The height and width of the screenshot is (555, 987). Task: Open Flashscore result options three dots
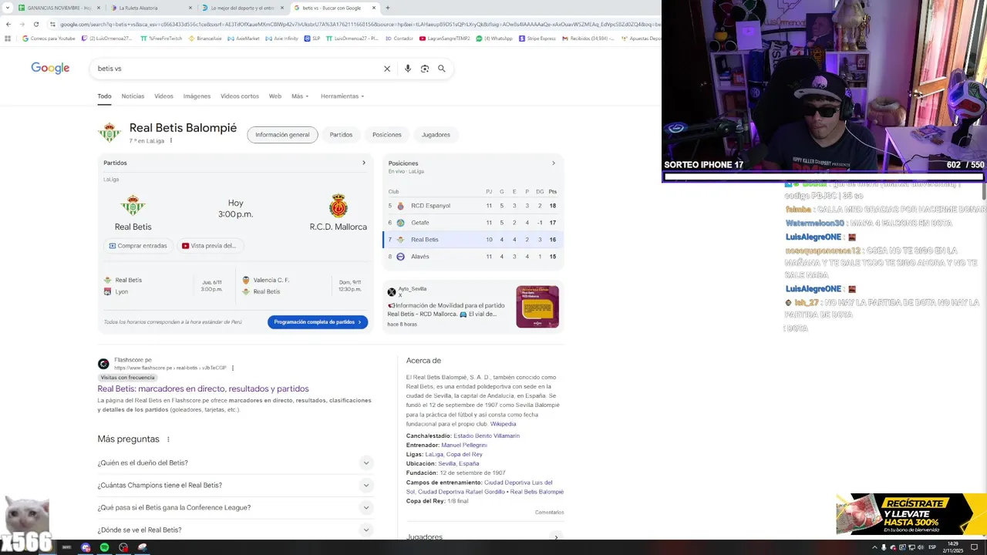pos(233,368)
